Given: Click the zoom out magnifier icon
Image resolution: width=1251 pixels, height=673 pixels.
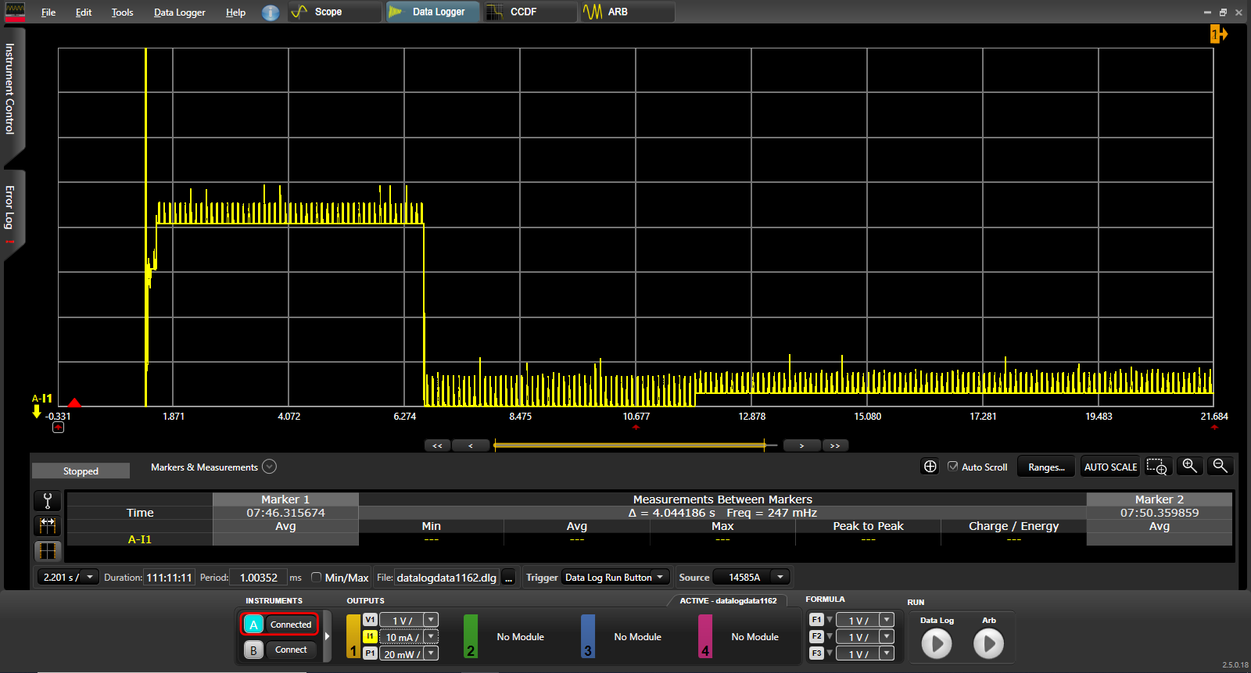Looking at the screenshot, I should pos(1220,467).
